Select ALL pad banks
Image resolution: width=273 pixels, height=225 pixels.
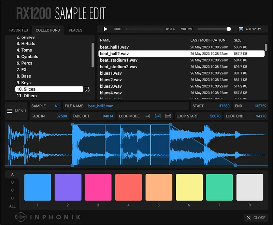click(12, 206)
